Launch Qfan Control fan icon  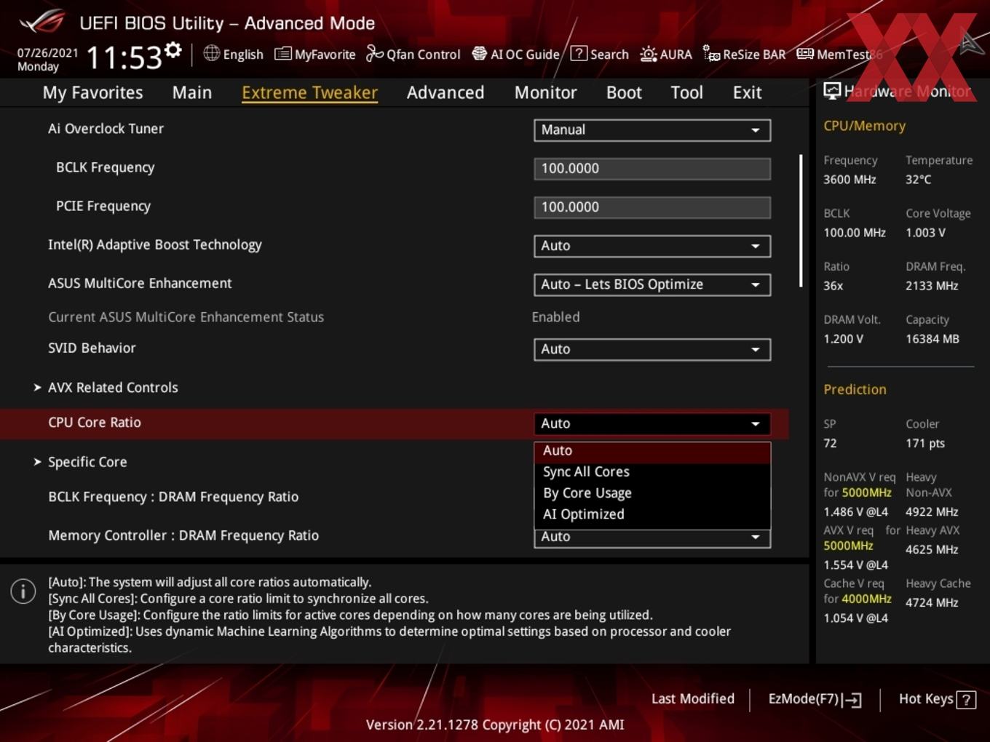click(x=374, y=54)
